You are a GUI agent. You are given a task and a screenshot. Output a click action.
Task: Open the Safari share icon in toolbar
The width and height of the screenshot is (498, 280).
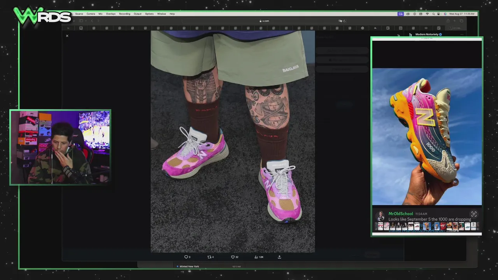click(448, 21)
